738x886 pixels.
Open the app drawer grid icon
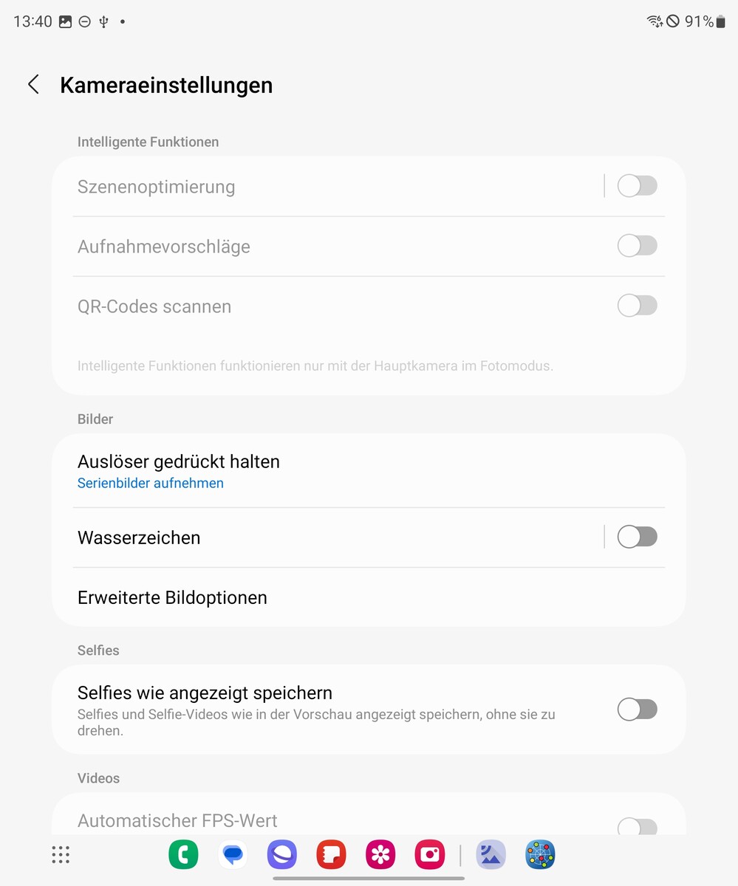61,855
